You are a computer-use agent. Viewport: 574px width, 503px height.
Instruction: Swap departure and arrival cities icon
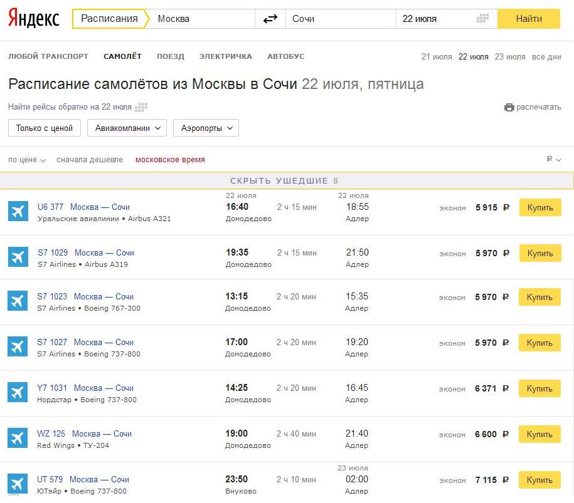(x=270, y=19)
